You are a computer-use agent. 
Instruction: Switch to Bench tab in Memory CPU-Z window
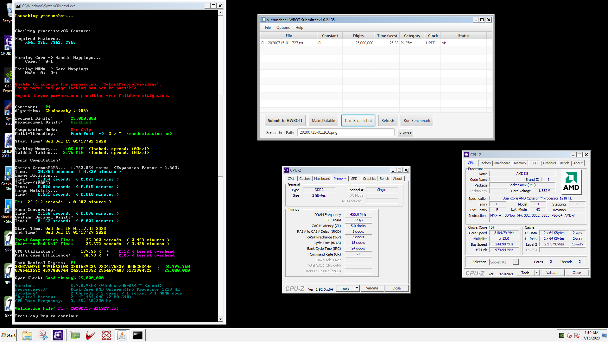(384, 179)
